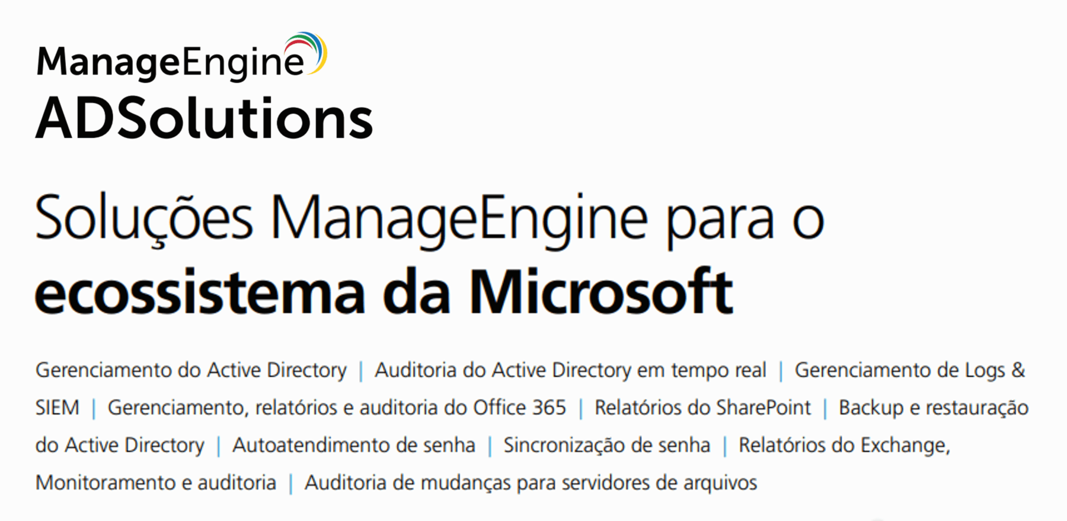The height and width of the screenshot is (521, 1067).
Task: Click Relatórios do Exchange link
Action: click(x=844, y=445)
